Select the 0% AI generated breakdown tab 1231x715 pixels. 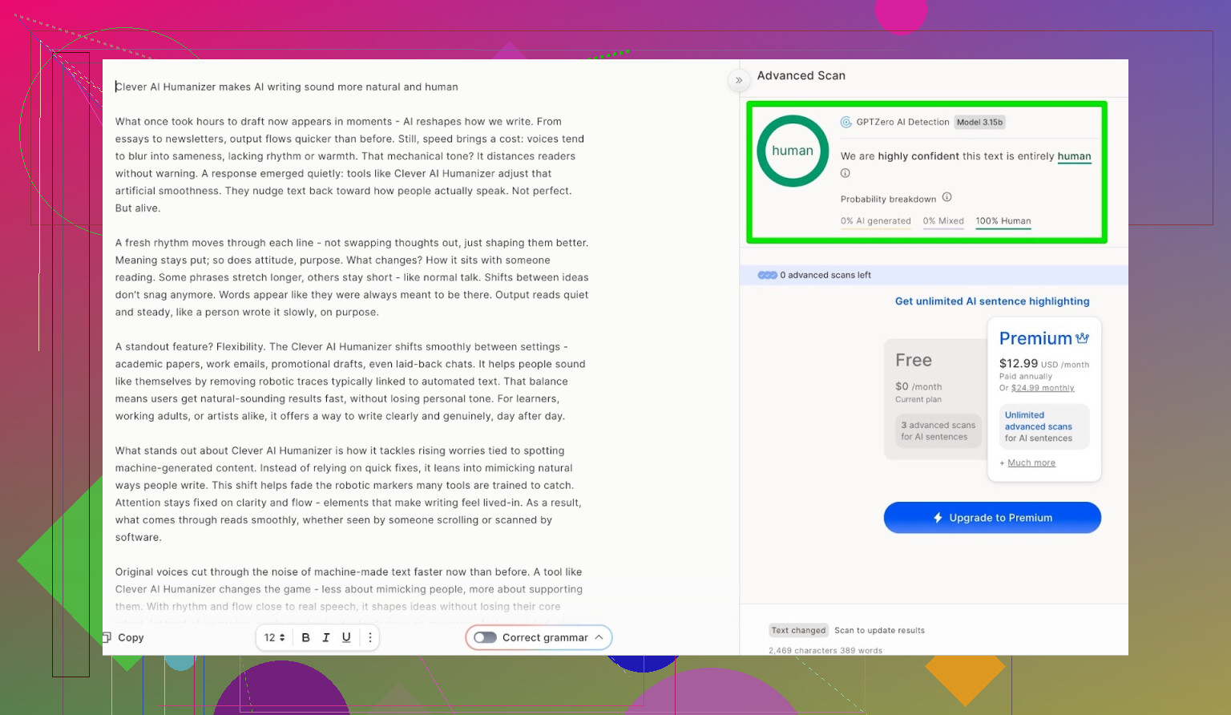875,221
